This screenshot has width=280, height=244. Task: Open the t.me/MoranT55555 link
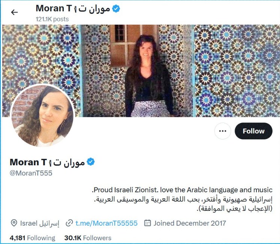point(106,223)
